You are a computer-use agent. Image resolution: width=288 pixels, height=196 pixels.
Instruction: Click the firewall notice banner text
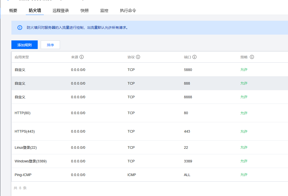click(77, 28)
